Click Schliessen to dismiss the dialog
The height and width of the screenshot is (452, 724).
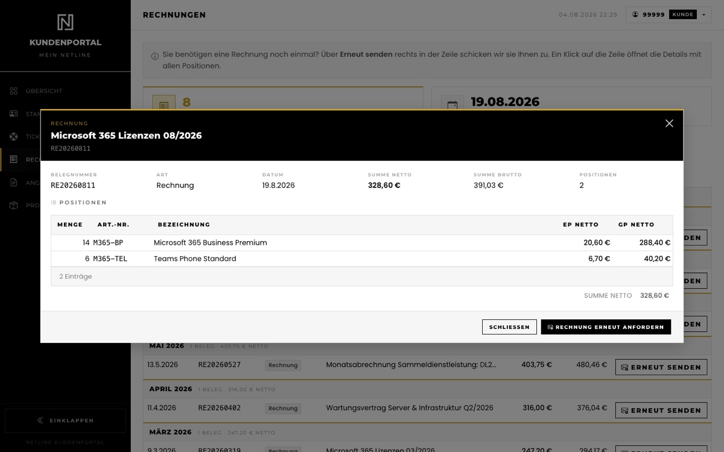click(509, 327)
